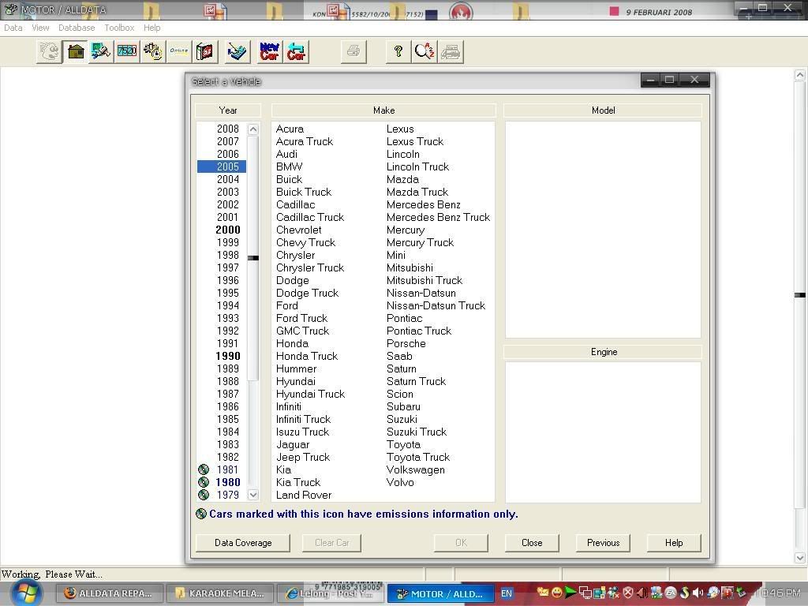
Task: Click the previous Car arrow icon
Action: (297, 51)
